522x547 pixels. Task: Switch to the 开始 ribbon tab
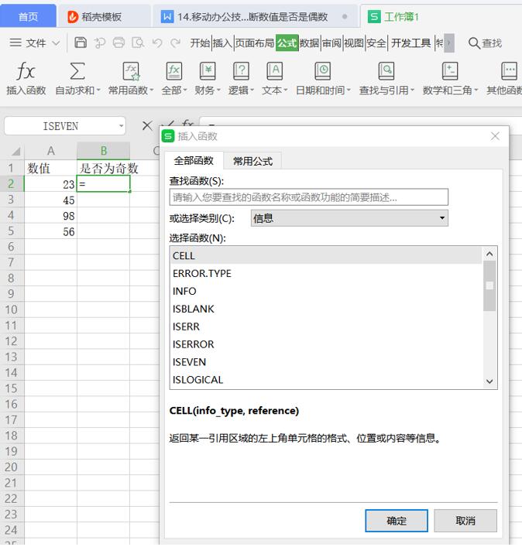tap(200, 43)
